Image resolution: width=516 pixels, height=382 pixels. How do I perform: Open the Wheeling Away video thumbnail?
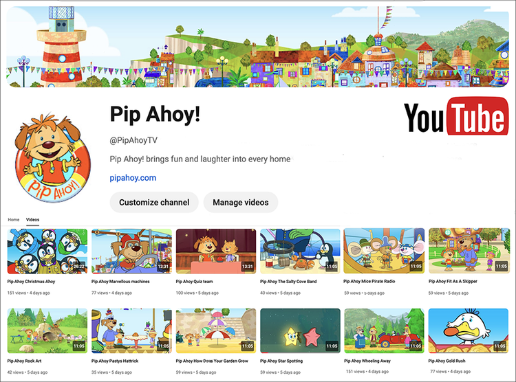pos(384,330)
